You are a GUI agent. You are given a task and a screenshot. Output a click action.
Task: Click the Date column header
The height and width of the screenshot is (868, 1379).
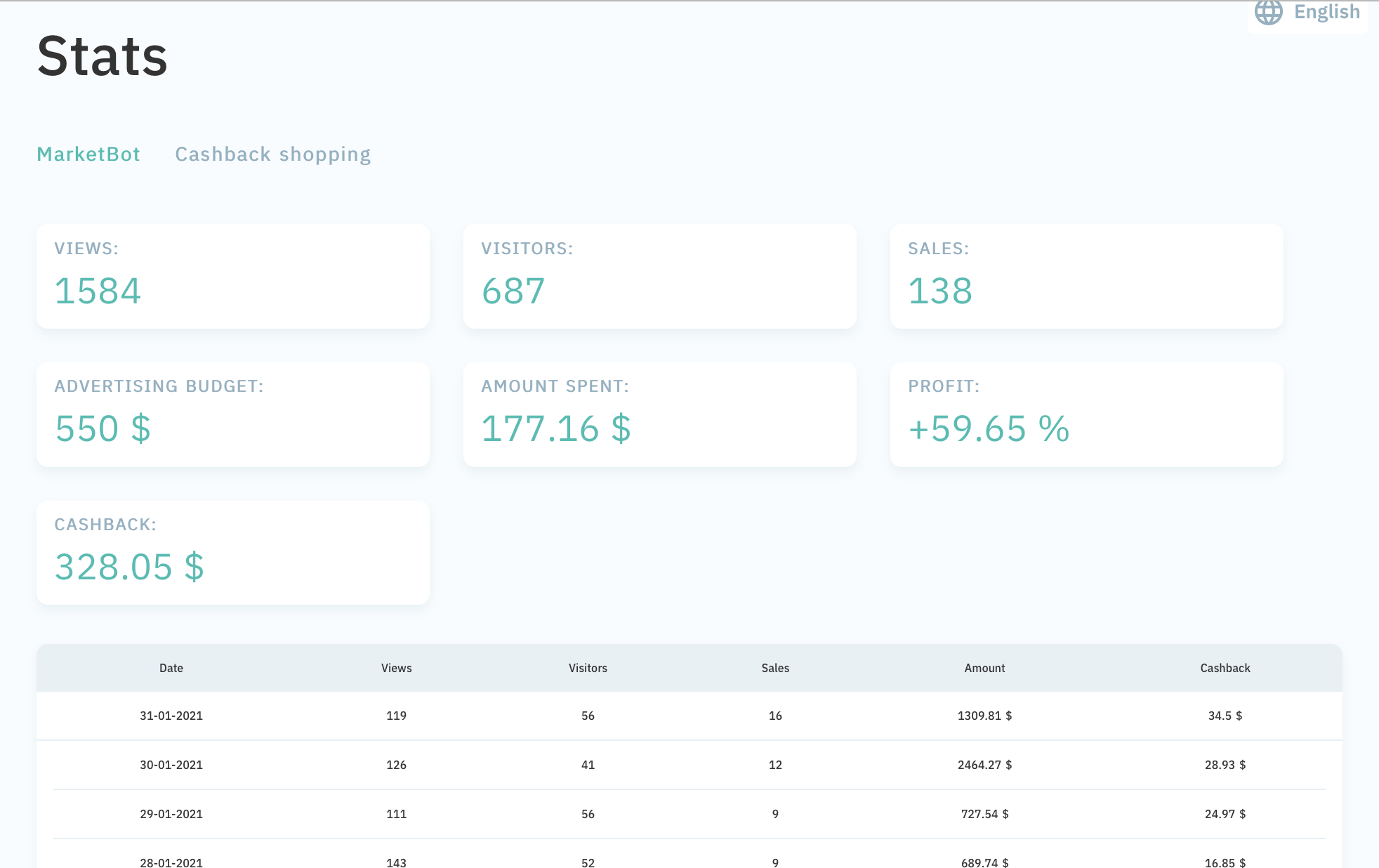[171, 668]
